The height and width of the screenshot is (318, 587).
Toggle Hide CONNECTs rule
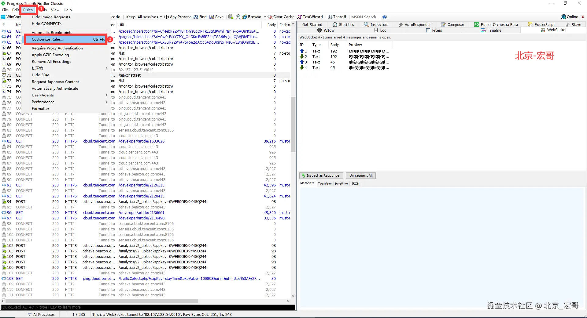pos(46,23)
